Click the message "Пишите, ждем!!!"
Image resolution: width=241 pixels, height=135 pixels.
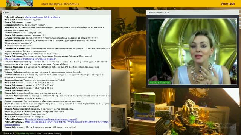pos(23,19)
